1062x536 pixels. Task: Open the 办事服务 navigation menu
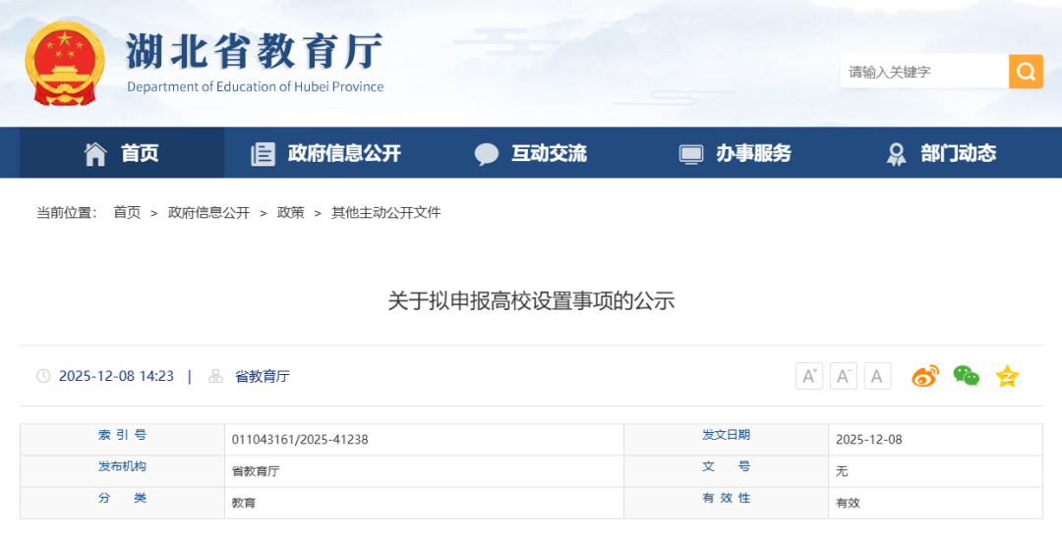[x=735, y=153]
